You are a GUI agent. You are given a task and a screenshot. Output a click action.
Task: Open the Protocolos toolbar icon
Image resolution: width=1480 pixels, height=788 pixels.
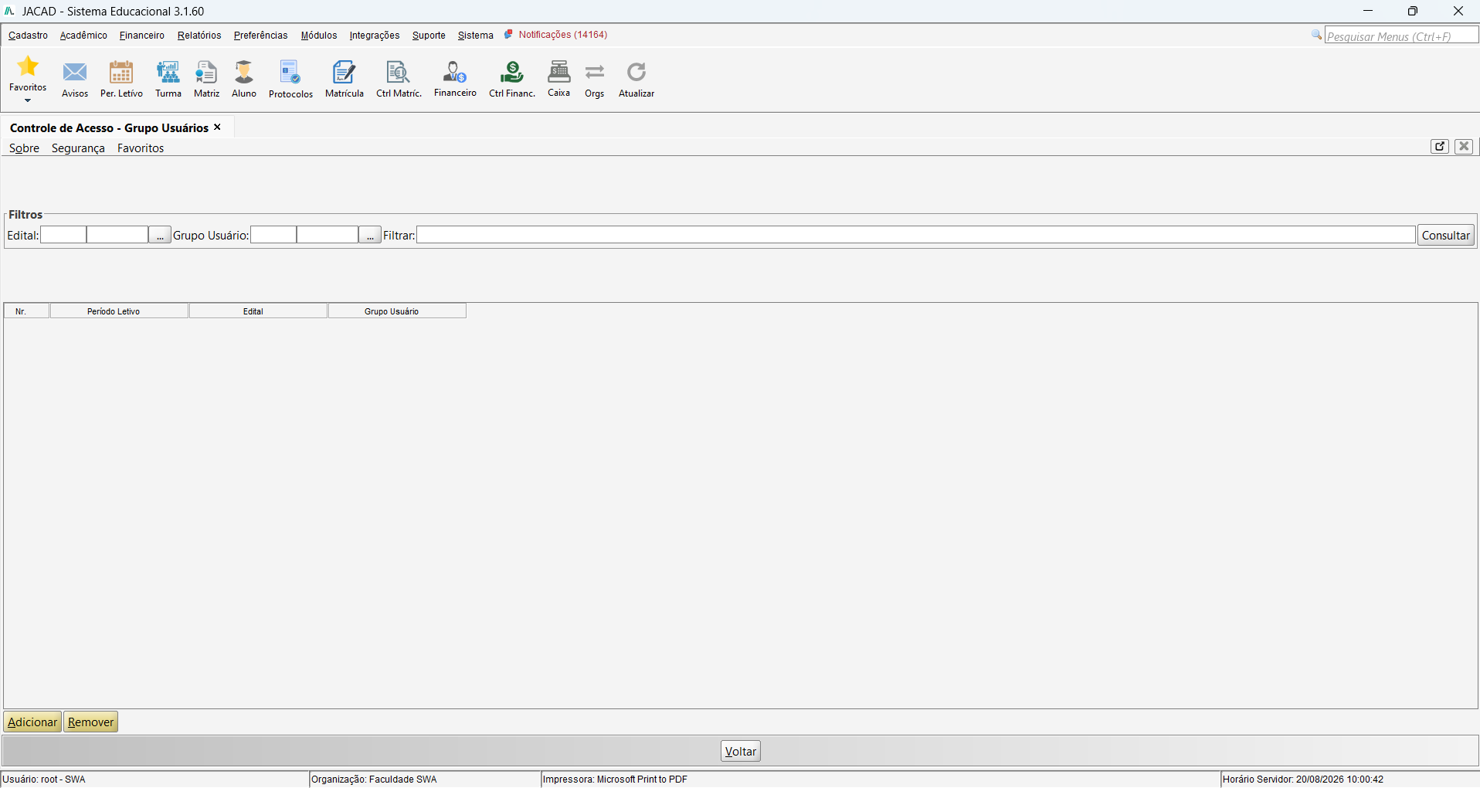pyautogui.click(x=290, y=73)
